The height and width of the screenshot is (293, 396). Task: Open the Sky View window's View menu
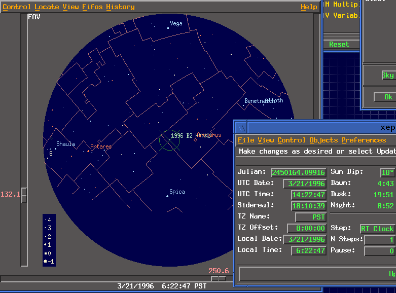pyautogui.click(x=70, y=7)
